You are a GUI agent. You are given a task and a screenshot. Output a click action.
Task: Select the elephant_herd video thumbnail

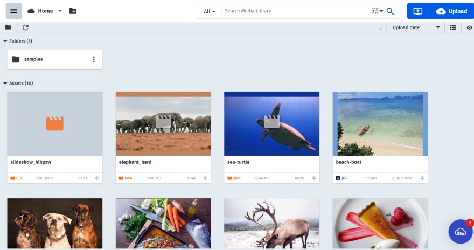163,123
